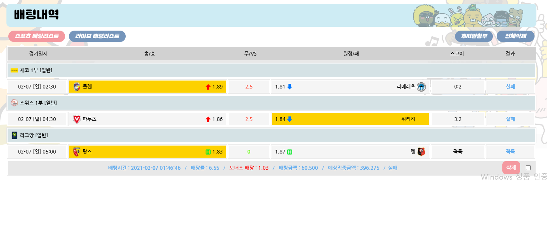Click the Lens team logo icon

click(x=76, y=152)
